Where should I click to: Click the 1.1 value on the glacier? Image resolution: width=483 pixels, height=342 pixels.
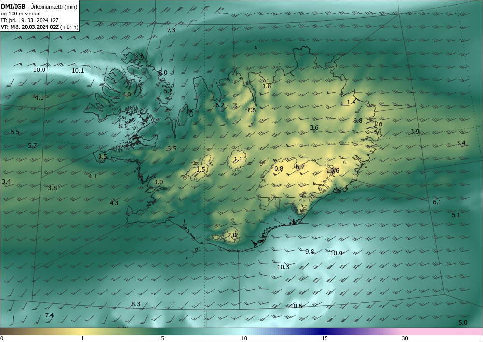238,159
